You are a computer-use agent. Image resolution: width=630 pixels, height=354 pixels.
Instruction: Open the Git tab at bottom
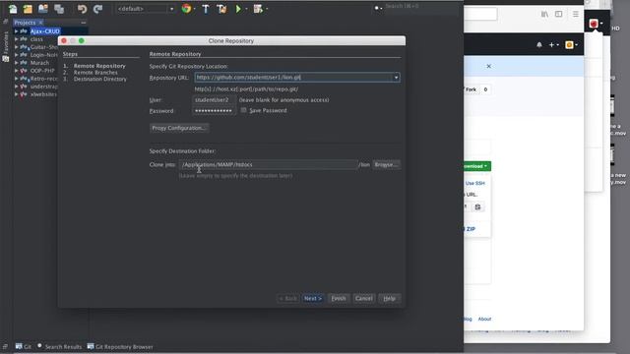24,346
